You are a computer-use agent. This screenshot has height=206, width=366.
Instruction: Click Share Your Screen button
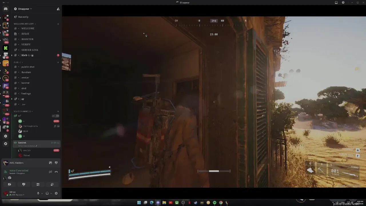click(24, 185)
